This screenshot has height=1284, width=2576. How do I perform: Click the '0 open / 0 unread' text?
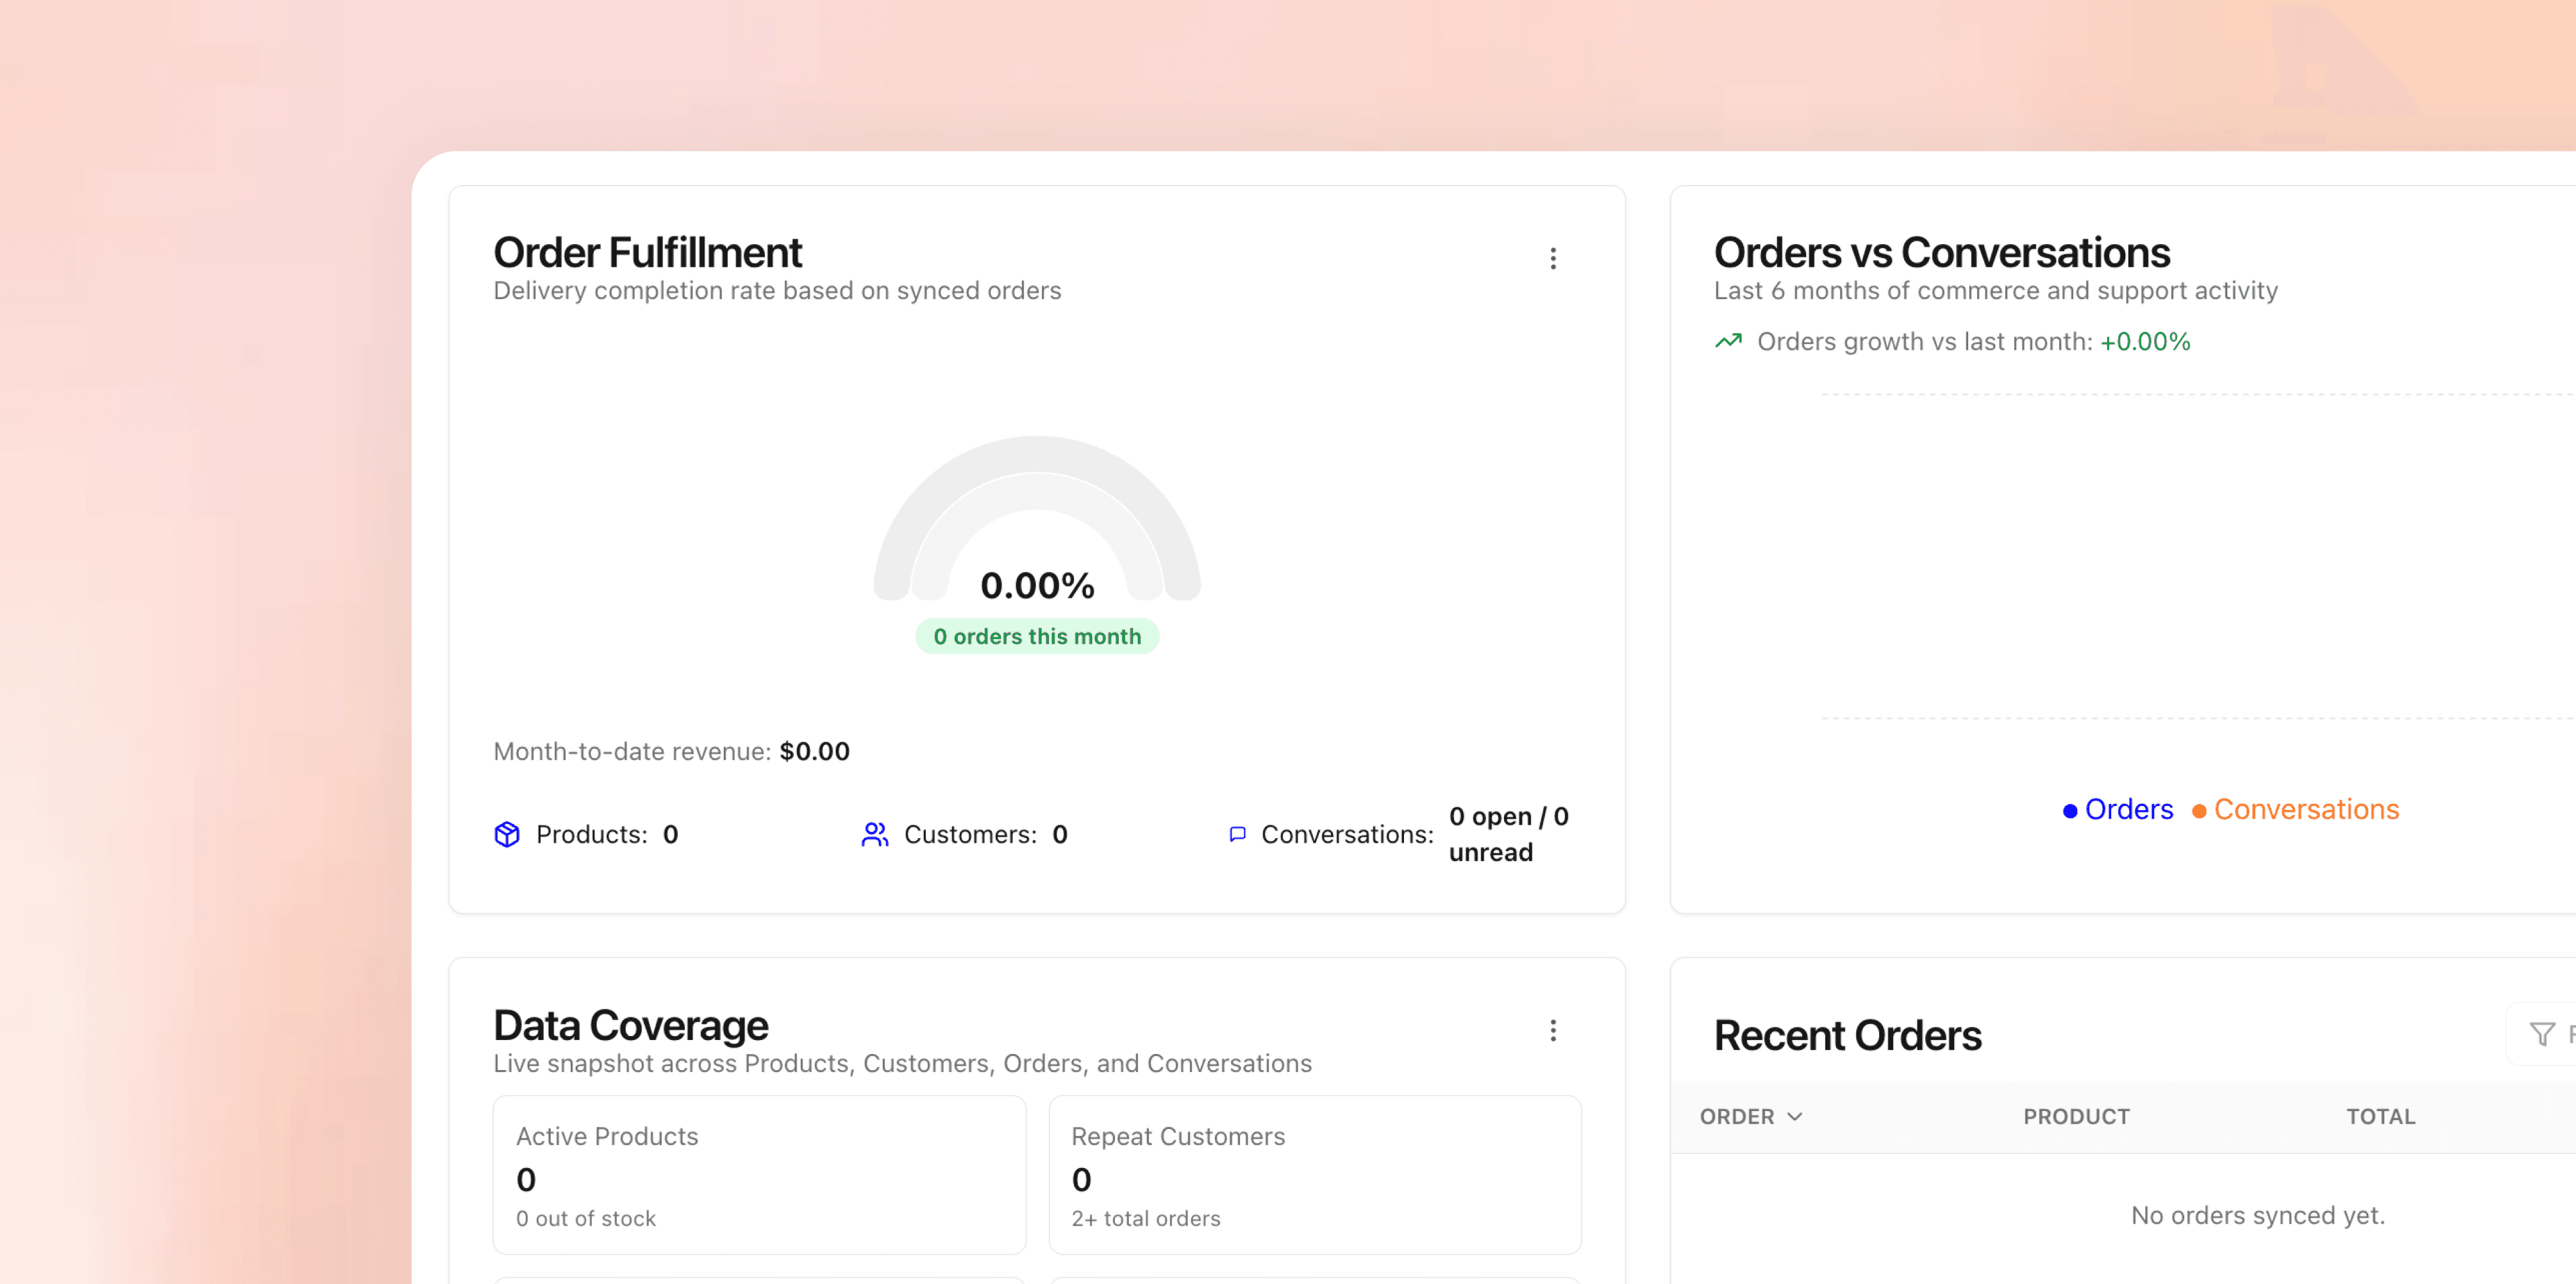[1508, 834]
